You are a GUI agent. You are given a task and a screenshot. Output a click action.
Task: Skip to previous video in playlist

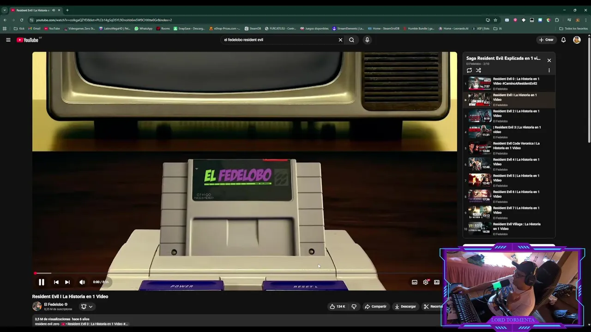[56, 282]
